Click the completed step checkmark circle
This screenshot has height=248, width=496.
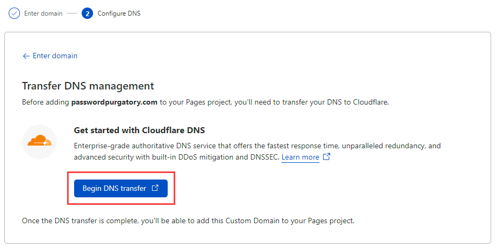pyautogui.click(x=14, y=13)
